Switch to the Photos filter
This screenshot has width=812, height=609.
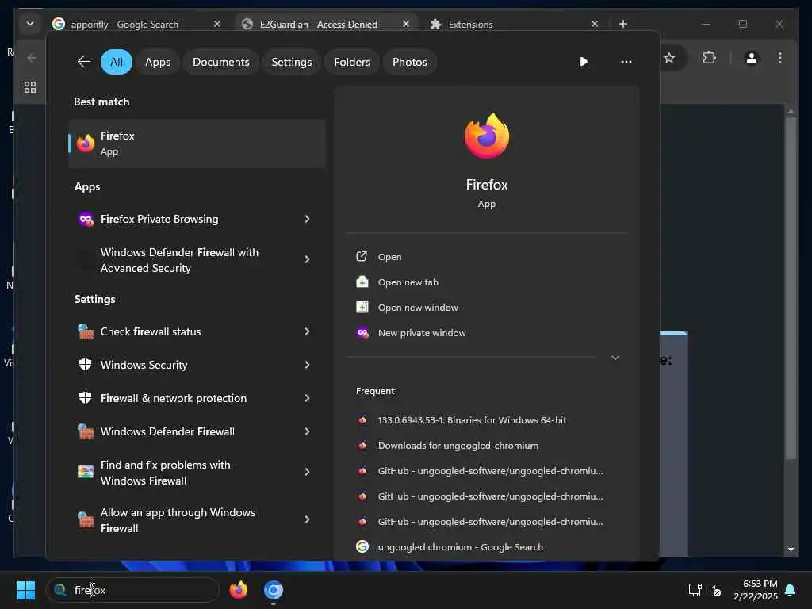[x=410, y=62]
